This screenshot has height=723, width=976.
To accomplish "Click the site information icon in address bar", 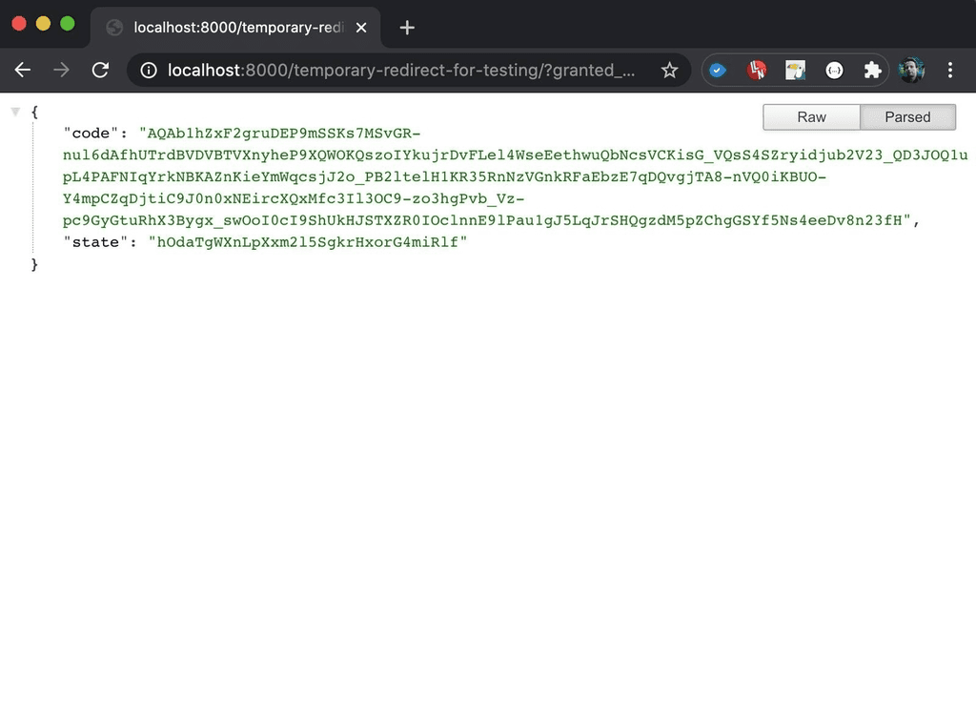I will pos(148,70).
